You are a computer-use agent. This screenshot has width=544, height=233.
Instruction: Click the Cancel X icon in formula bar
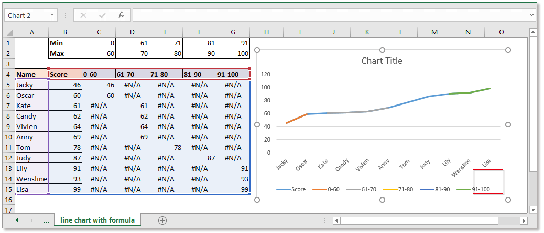83,15
